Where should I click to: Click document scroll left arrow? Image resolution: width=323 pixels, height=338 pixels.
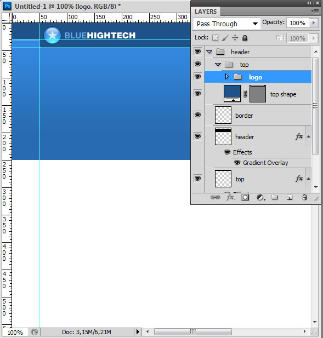(148, 331)
